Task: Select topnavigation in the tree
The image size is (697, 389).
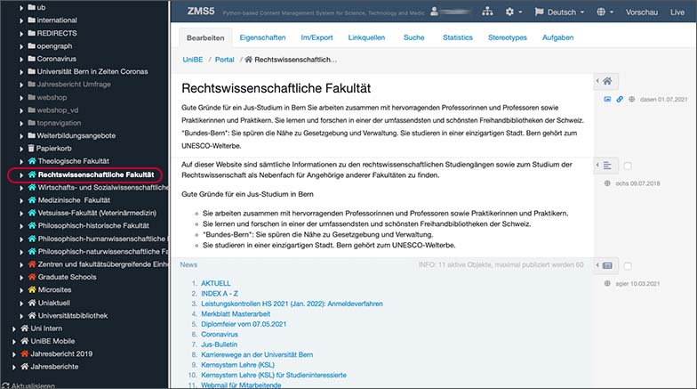Action: pos(59,123)
